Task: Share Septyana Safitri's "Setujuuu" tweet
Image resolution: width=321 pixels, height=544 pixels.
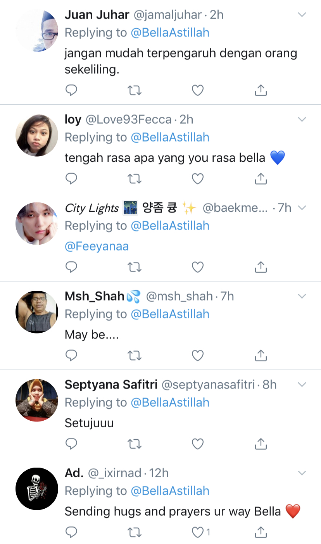Action: point(261,444)
